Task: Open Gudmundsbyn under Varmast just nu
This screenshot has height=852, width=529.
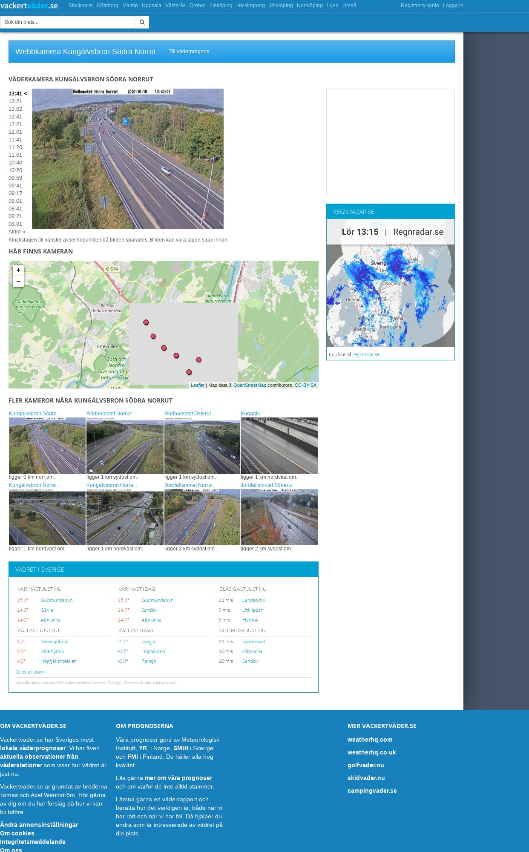Action: 56,600
